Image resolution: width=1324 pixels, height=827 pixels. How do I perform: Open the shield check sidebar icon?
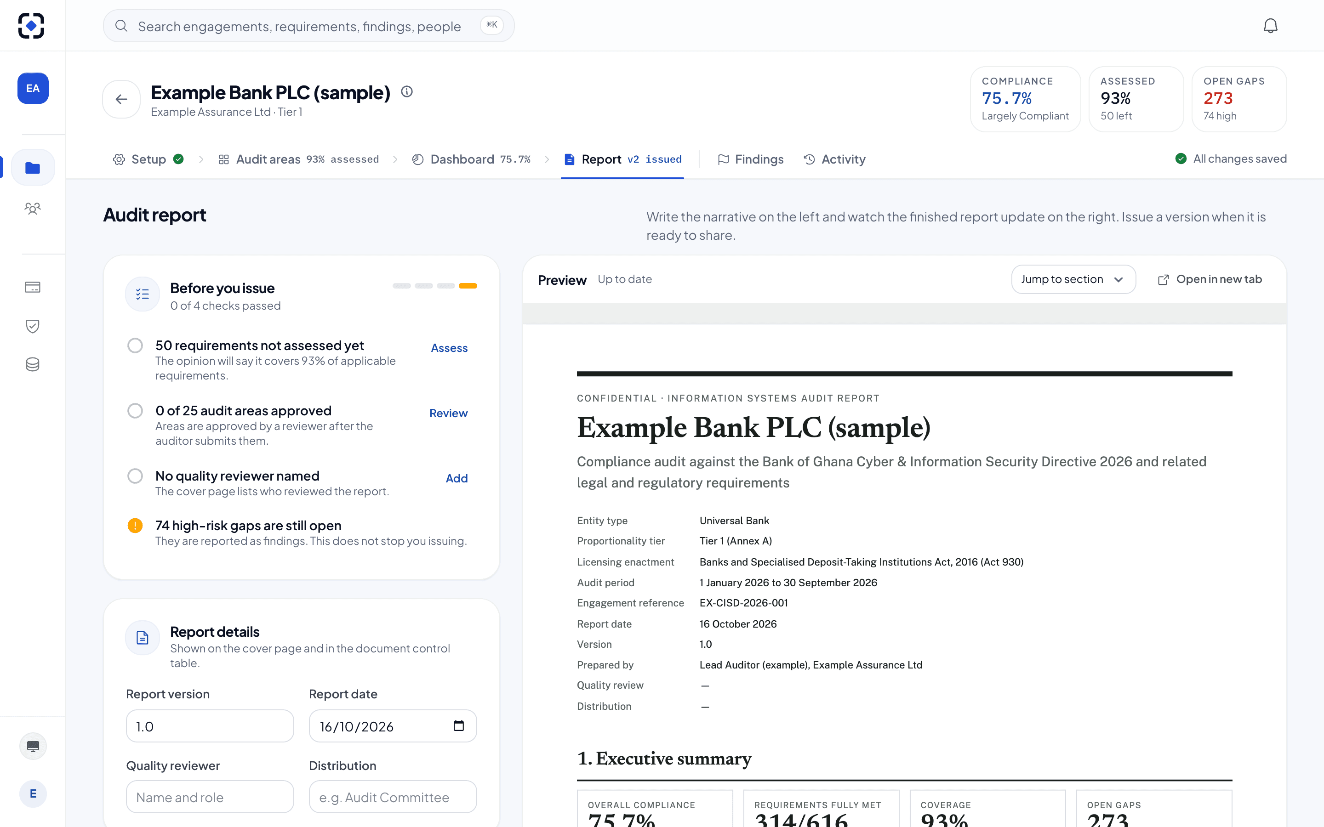[33, 326]
